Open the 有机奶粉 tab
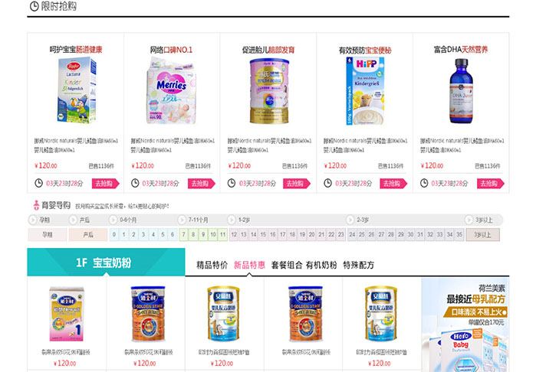Viewport: 536px width, 372px height. click(x=321, y=265)
